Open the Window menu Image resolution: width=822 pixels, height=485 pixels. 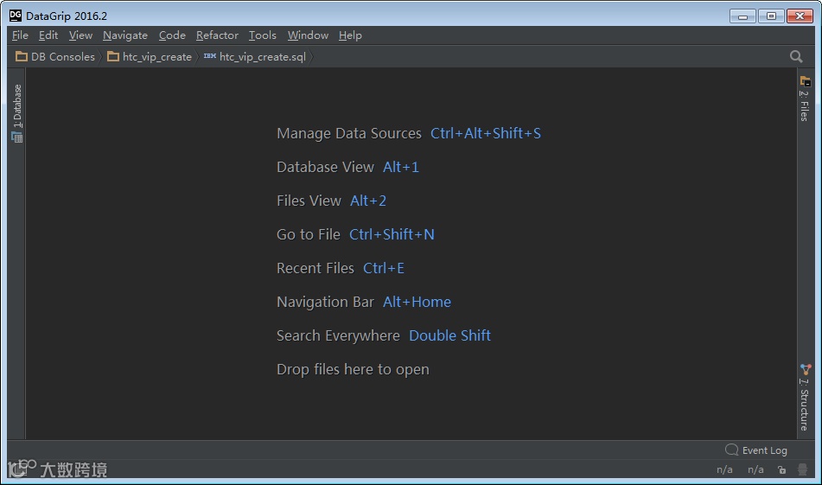[308, 35]
